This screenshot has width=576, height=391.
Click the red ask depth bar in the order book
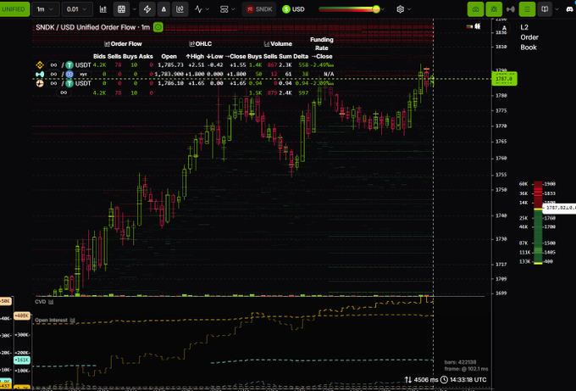538,194
